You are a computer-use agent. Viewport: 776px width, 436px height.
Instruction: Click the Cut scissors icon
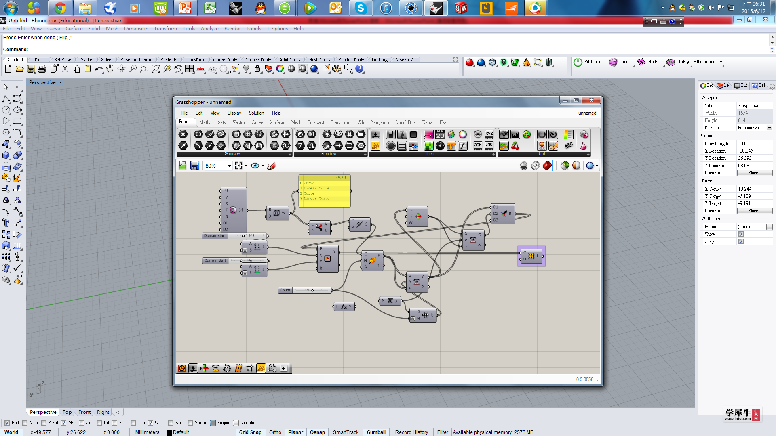point(65,69)
